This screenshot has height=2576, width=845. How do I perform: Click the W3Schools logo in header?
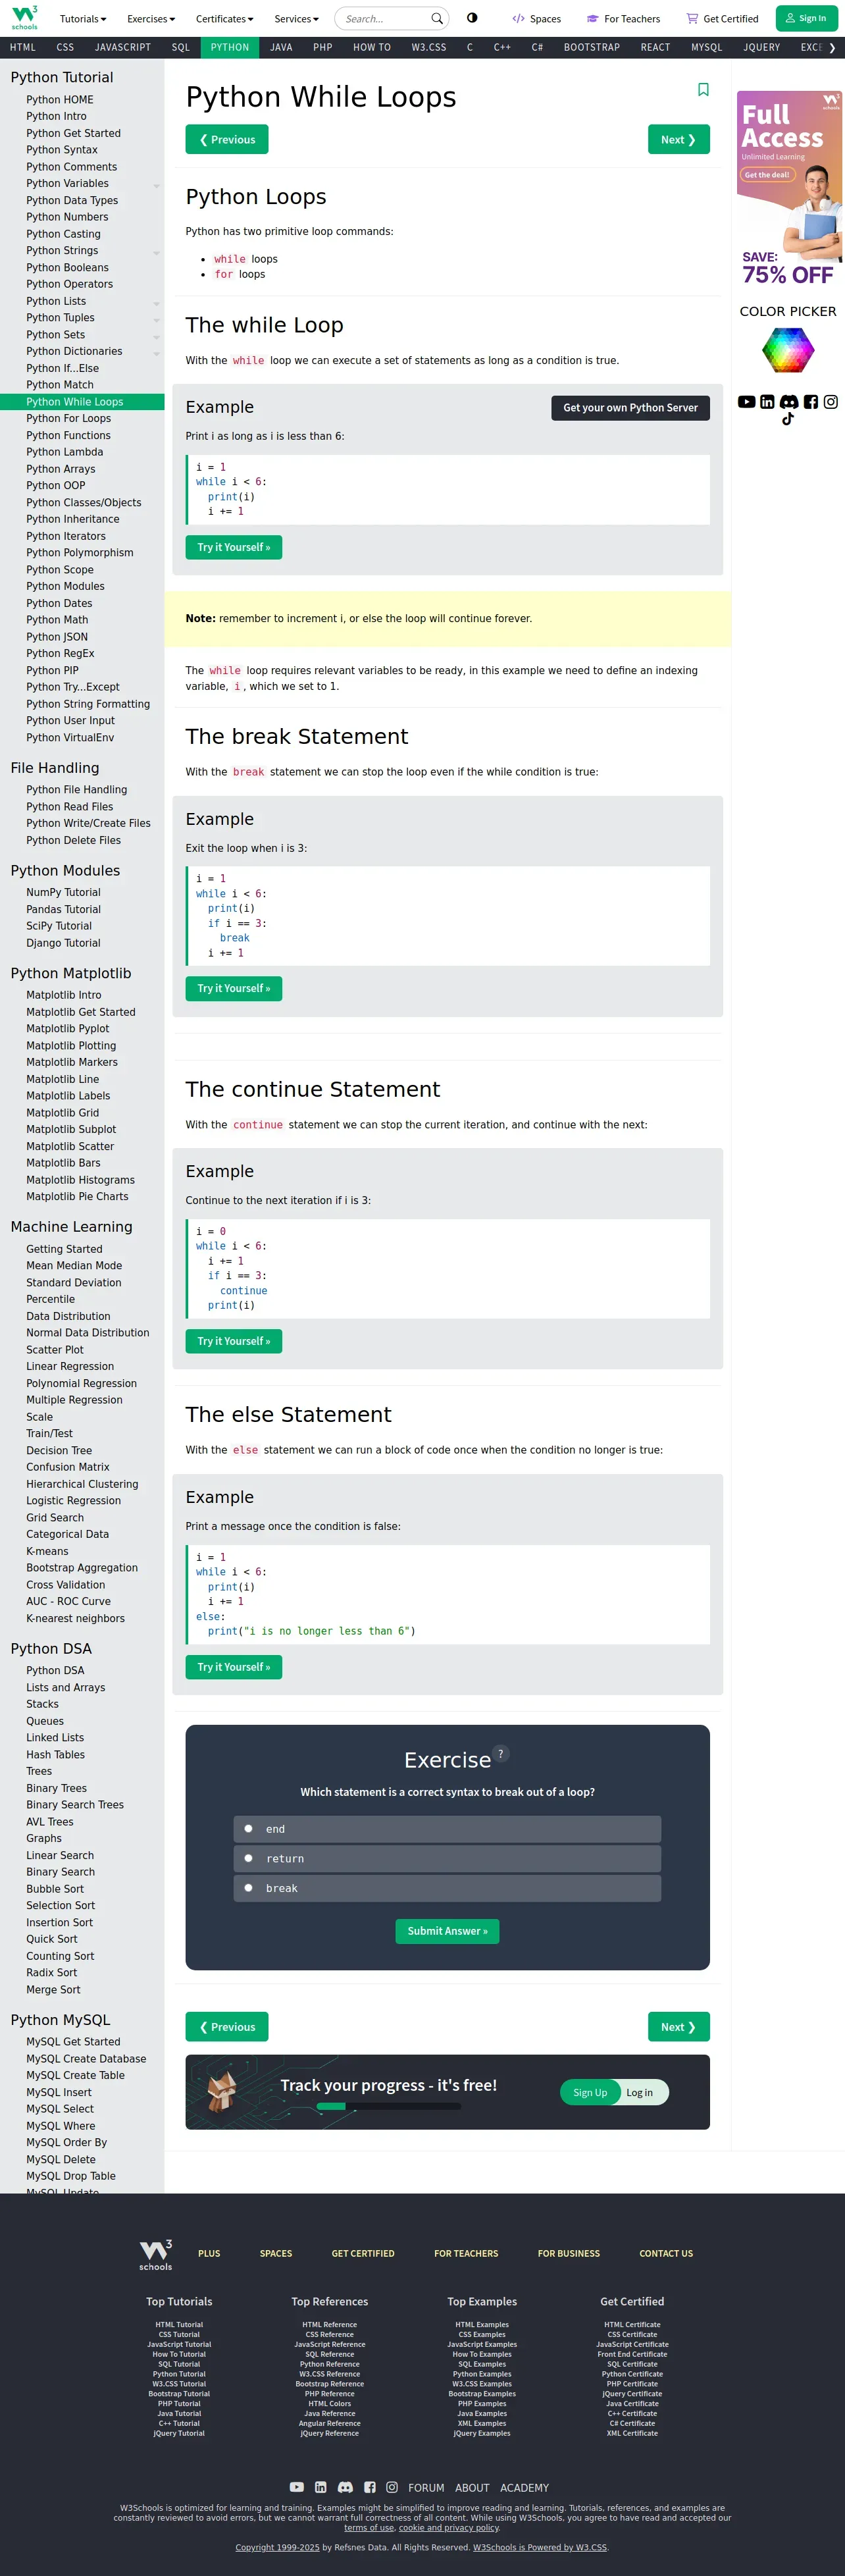coord(24,18)
